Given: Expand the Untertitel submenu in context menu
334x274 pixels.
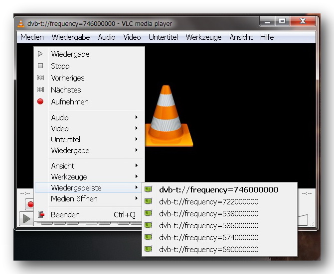Looking at the screenshot, I should point(89,140).
